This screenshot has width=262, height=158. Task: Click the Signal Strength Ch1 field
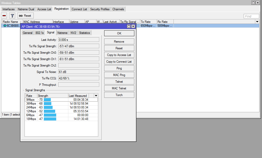click(x=79, y=59)
